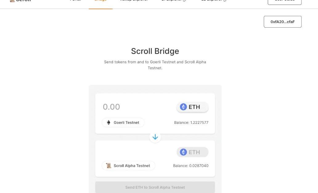Click the external link icon next to L1 Explorer
Screen dimensions: 318x193
(184, 1)
